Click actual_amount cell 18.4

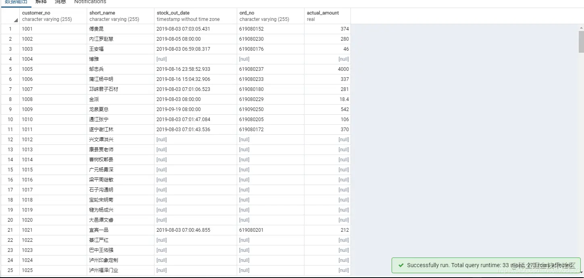(x=327, y=99)
